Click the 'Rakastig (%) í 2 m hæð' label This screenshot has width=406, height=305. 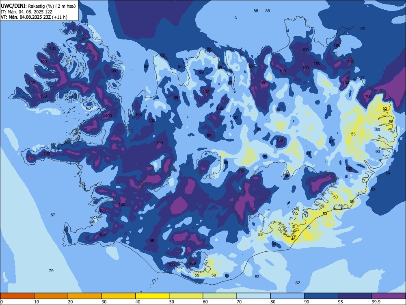coord(52,6)
